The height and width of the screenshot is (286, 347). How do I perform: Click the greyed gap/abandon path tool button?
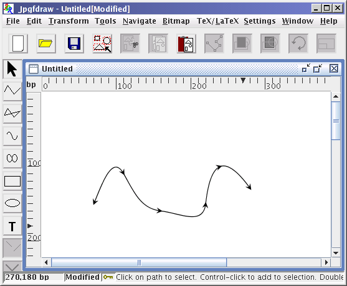[x=12, y=248]
